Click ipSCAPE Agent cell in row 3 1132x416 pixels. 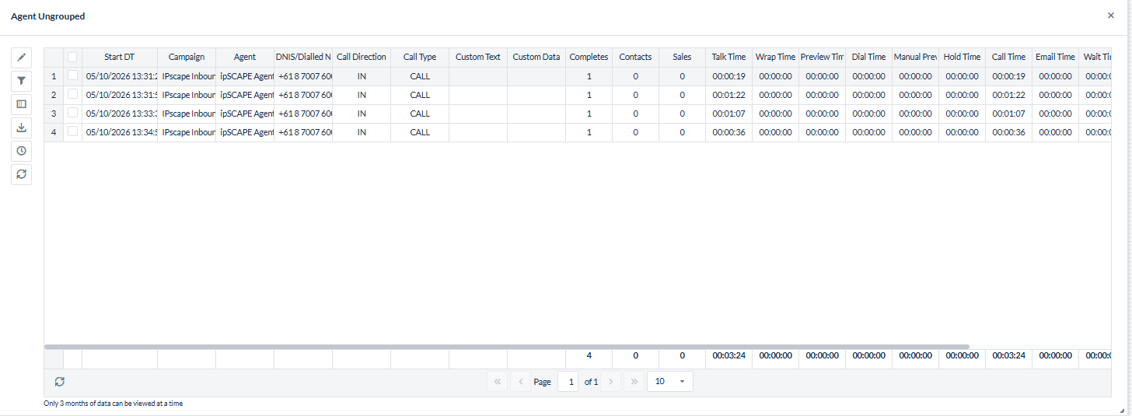pyautogui.click(x=245, y=114)
